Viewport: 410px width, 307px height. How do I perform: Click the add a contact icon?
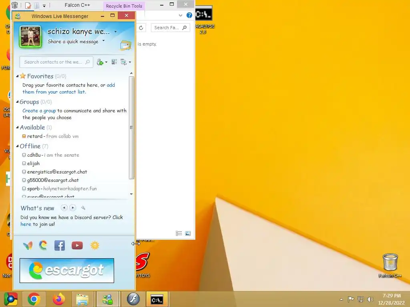click(100, 62)
